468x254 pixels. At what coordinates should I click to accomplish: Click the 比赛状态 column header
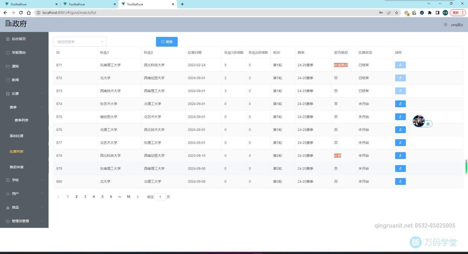tap(365, 53)
